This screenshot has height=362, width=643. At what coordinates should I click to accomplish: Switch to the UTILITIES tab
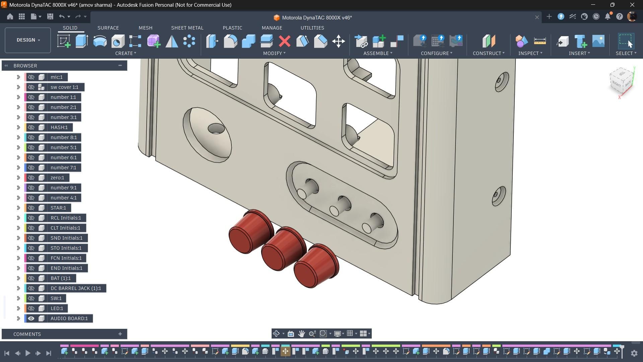click(x=312, y=28)
